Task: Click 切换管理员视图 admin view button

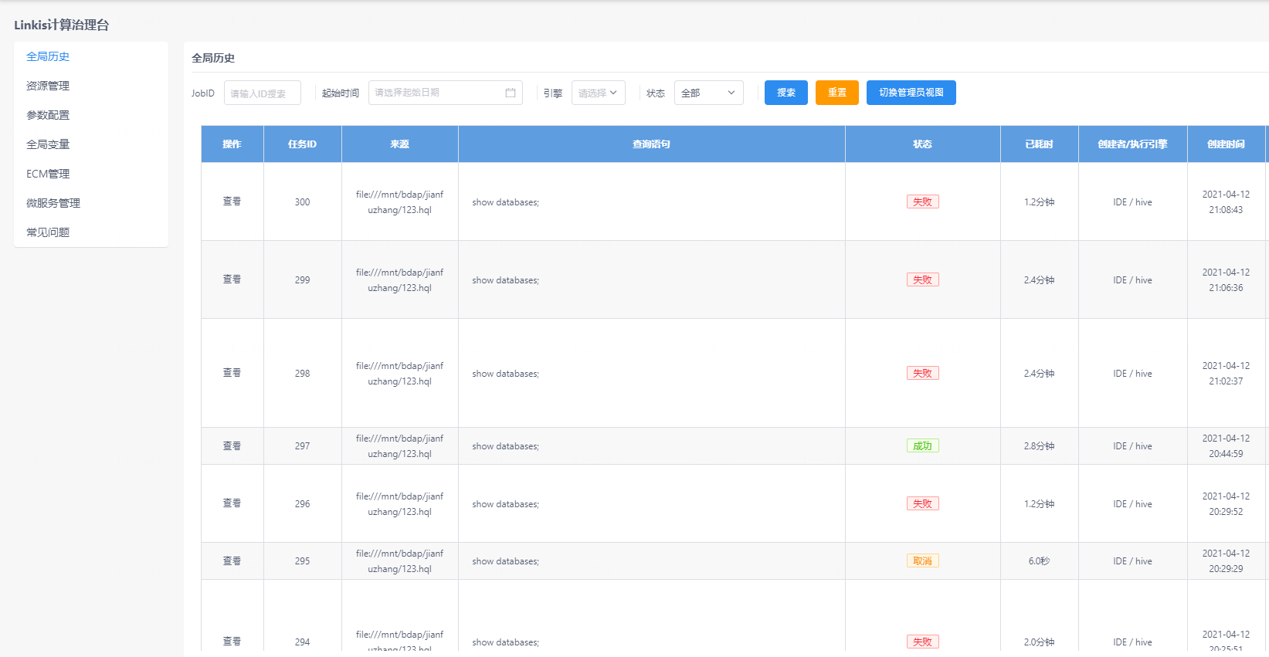Action: 911,93
